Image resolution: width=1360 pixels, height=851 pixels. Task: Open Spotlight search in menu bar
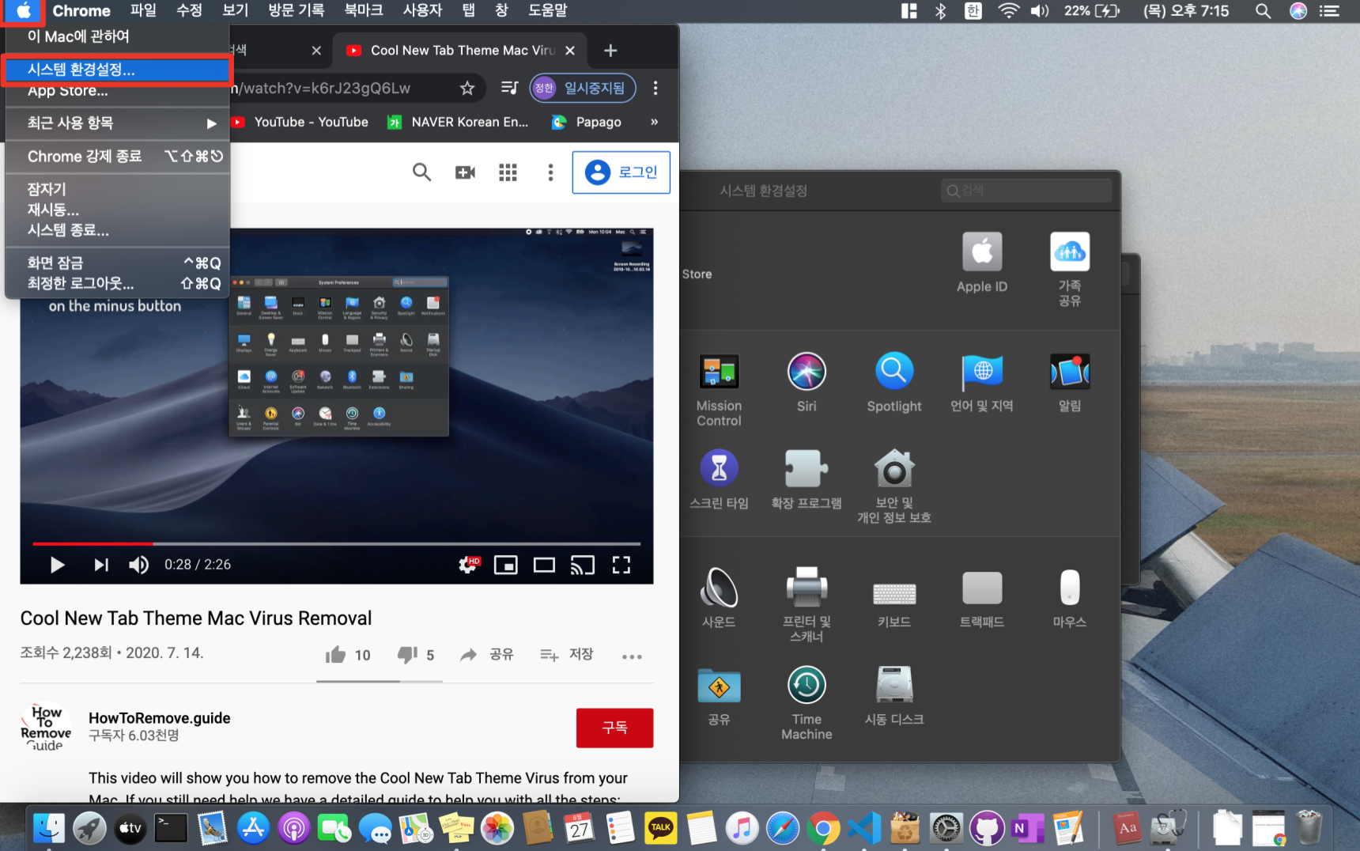click(1264, 11)
